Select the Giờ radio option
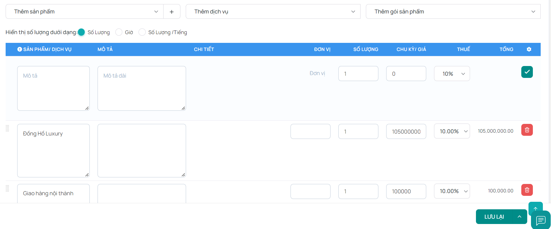The image size is (551, 229). click(119, 32)
